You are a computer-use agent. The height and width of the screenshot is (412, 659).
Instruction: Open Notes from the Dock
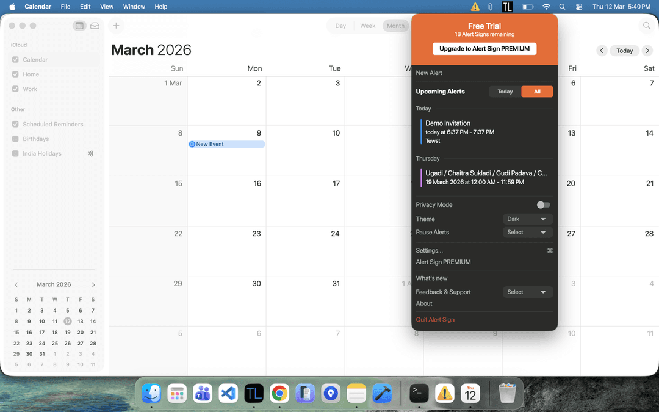point(356,394)
